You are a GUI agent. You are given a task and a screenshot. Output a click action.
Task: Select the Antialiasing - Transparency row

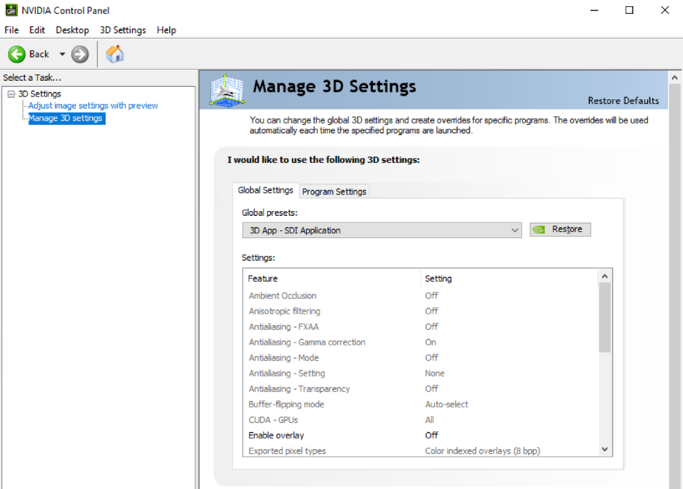pyautogui.click(x=421, y=389)
